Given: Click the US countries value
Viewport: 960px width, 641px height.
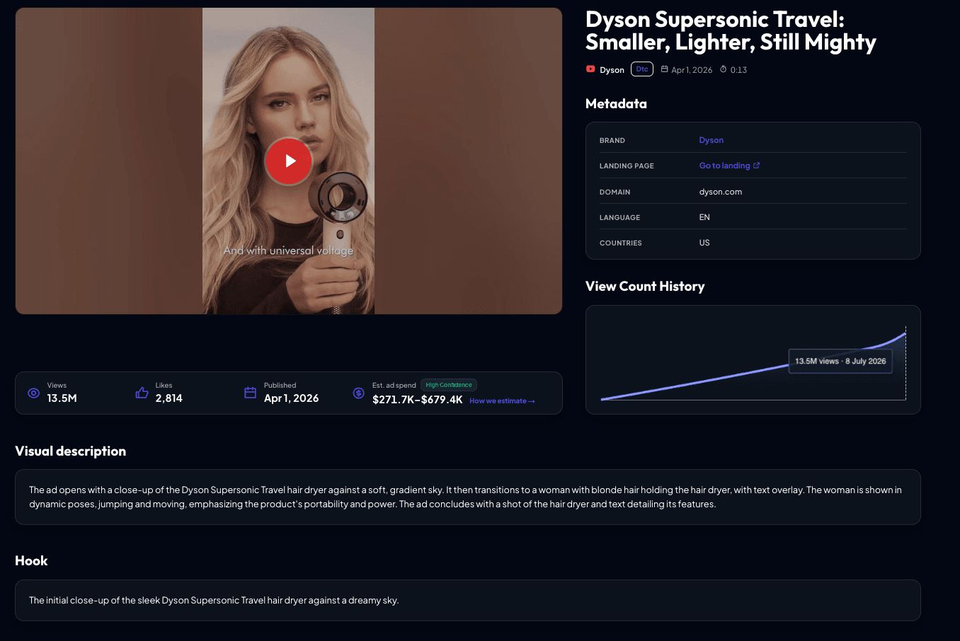Looking at the screenshot, I should (704, 243).
